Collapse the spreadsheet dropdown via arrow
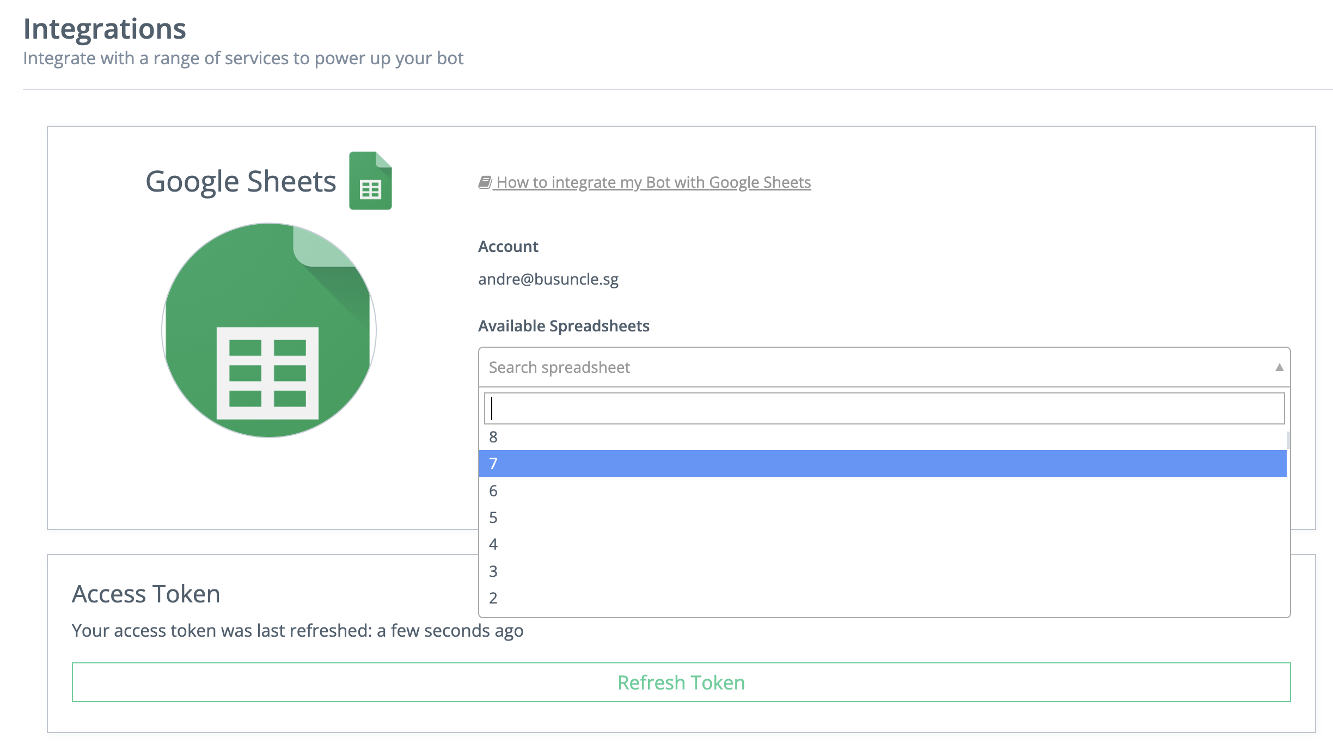1333x751 pixels. click(x=1279, y=367)
